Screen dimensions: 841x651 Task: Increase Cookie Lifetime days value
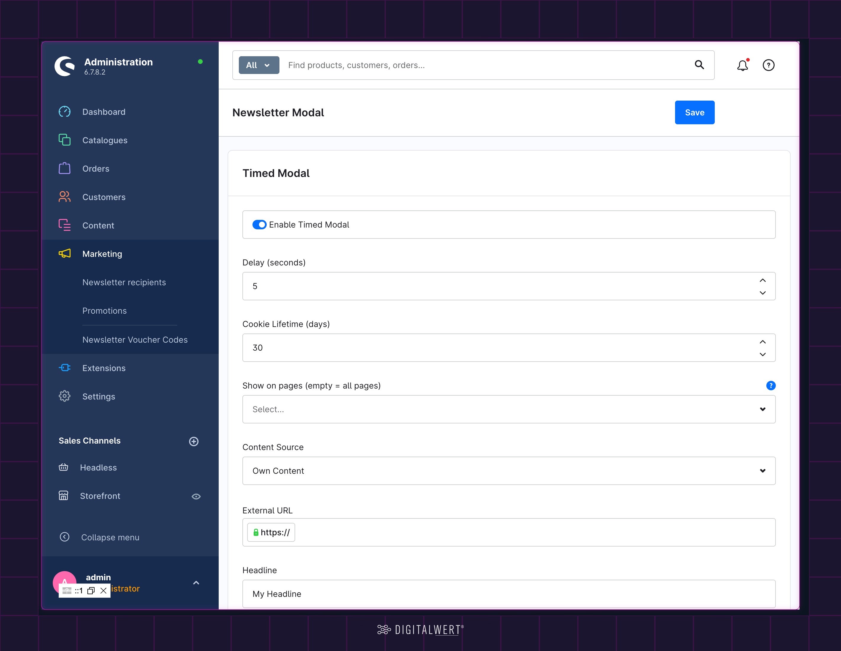click(762, 342)
